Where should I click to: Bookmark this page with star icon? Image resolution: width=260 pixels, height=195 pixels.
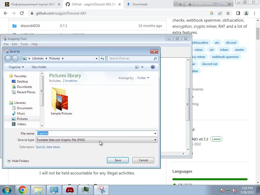pyautogui.click(x=228, y=13)
